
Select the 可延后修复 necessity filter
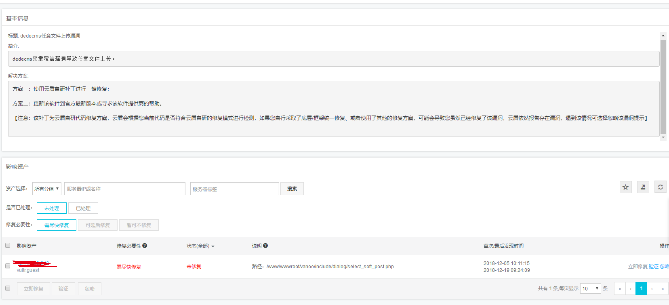[x=98, y=225]
